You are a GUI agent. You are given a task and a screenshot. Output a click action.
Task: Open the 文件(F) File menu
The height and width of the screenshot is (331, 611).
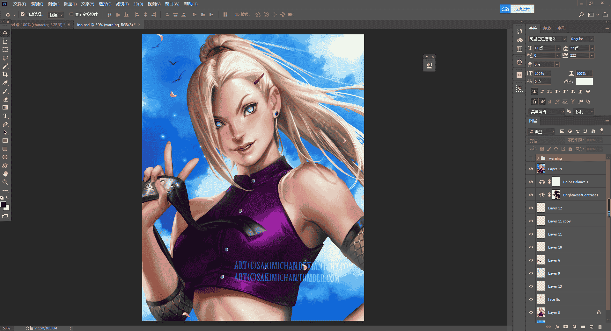19,4
